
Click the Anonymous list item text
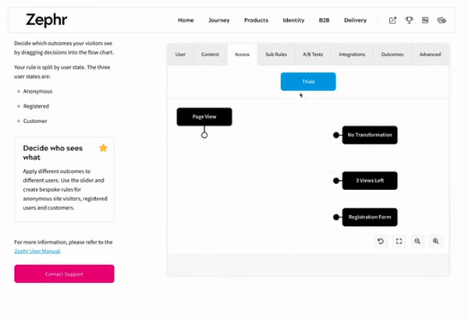(38, 91)
